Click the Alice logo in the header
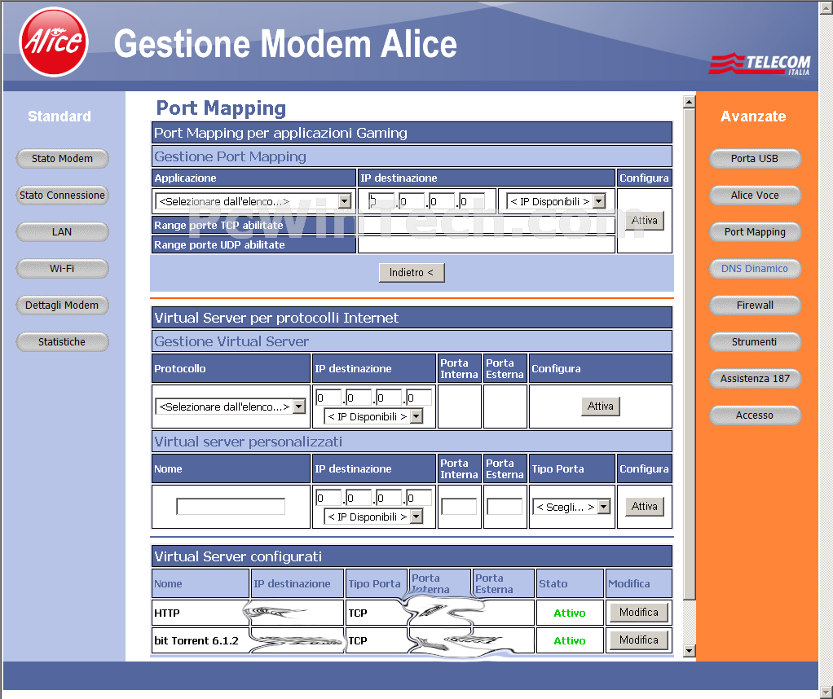The image size is (833, 699). (x=54, y=42)
